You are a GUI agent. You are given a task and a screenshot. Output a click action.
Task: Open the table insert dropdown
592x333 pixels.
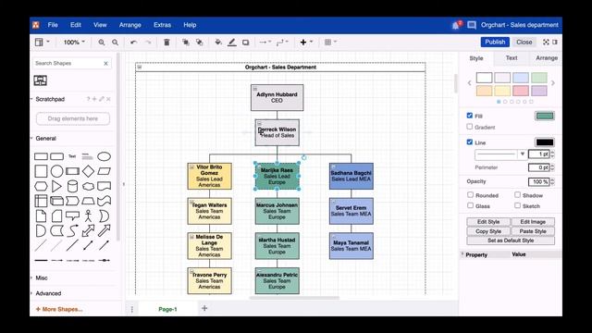coord(330,43)
